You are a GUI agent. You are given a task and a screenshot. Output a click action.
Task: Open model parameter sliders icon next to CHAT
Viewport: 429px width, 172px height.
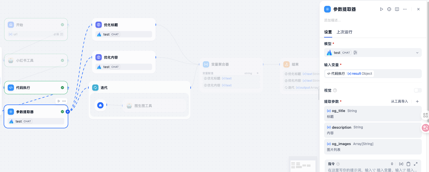[355, 53]
